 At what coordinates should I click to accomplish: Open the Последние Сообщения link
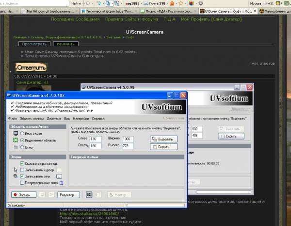pos(75,19)
